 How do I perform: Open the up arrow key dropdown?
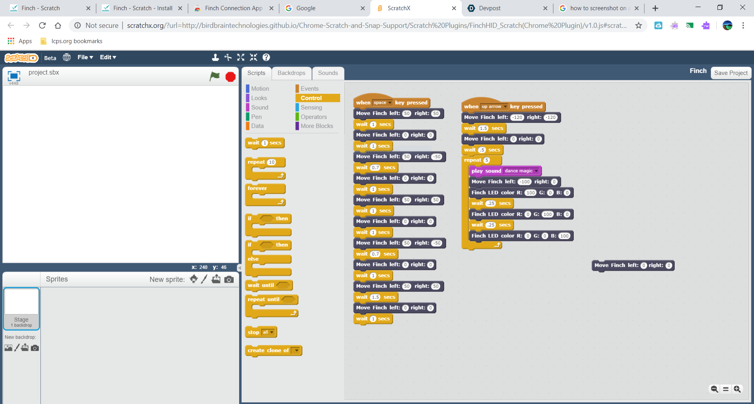click(494, 107)
